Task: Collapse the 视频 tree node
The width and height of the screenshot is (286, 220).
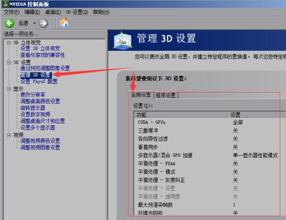Action: 8,135
